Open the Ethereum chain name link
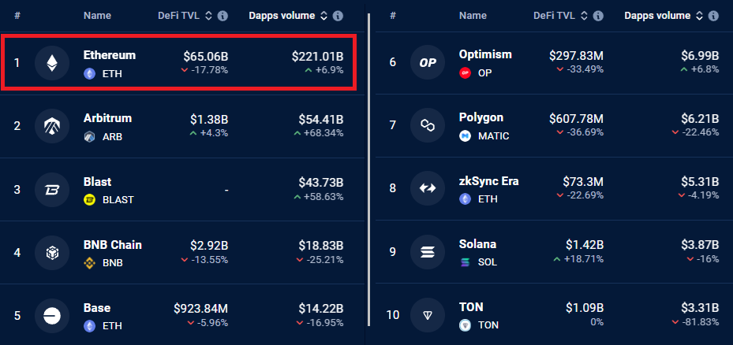The height and width of the screenshot is (345, 733). click(x=110, y=55)
